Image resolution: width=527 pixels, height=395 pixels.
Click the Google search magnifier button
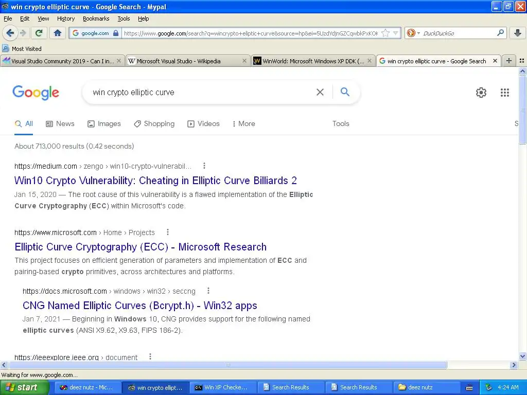[345, 92]
